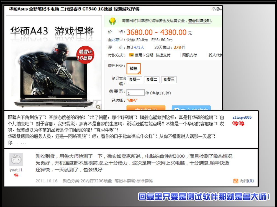
Task: Click the blue add to cart button
Action: point(191,108)
